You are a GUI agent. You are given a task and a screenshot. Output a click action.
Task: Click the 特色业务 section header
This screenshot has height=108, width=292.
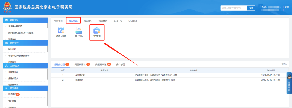(x=25, y=43)
